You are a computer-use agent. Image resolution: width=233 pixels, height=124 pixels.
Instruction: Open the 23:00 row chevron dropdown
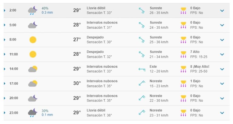click(222, 113)
